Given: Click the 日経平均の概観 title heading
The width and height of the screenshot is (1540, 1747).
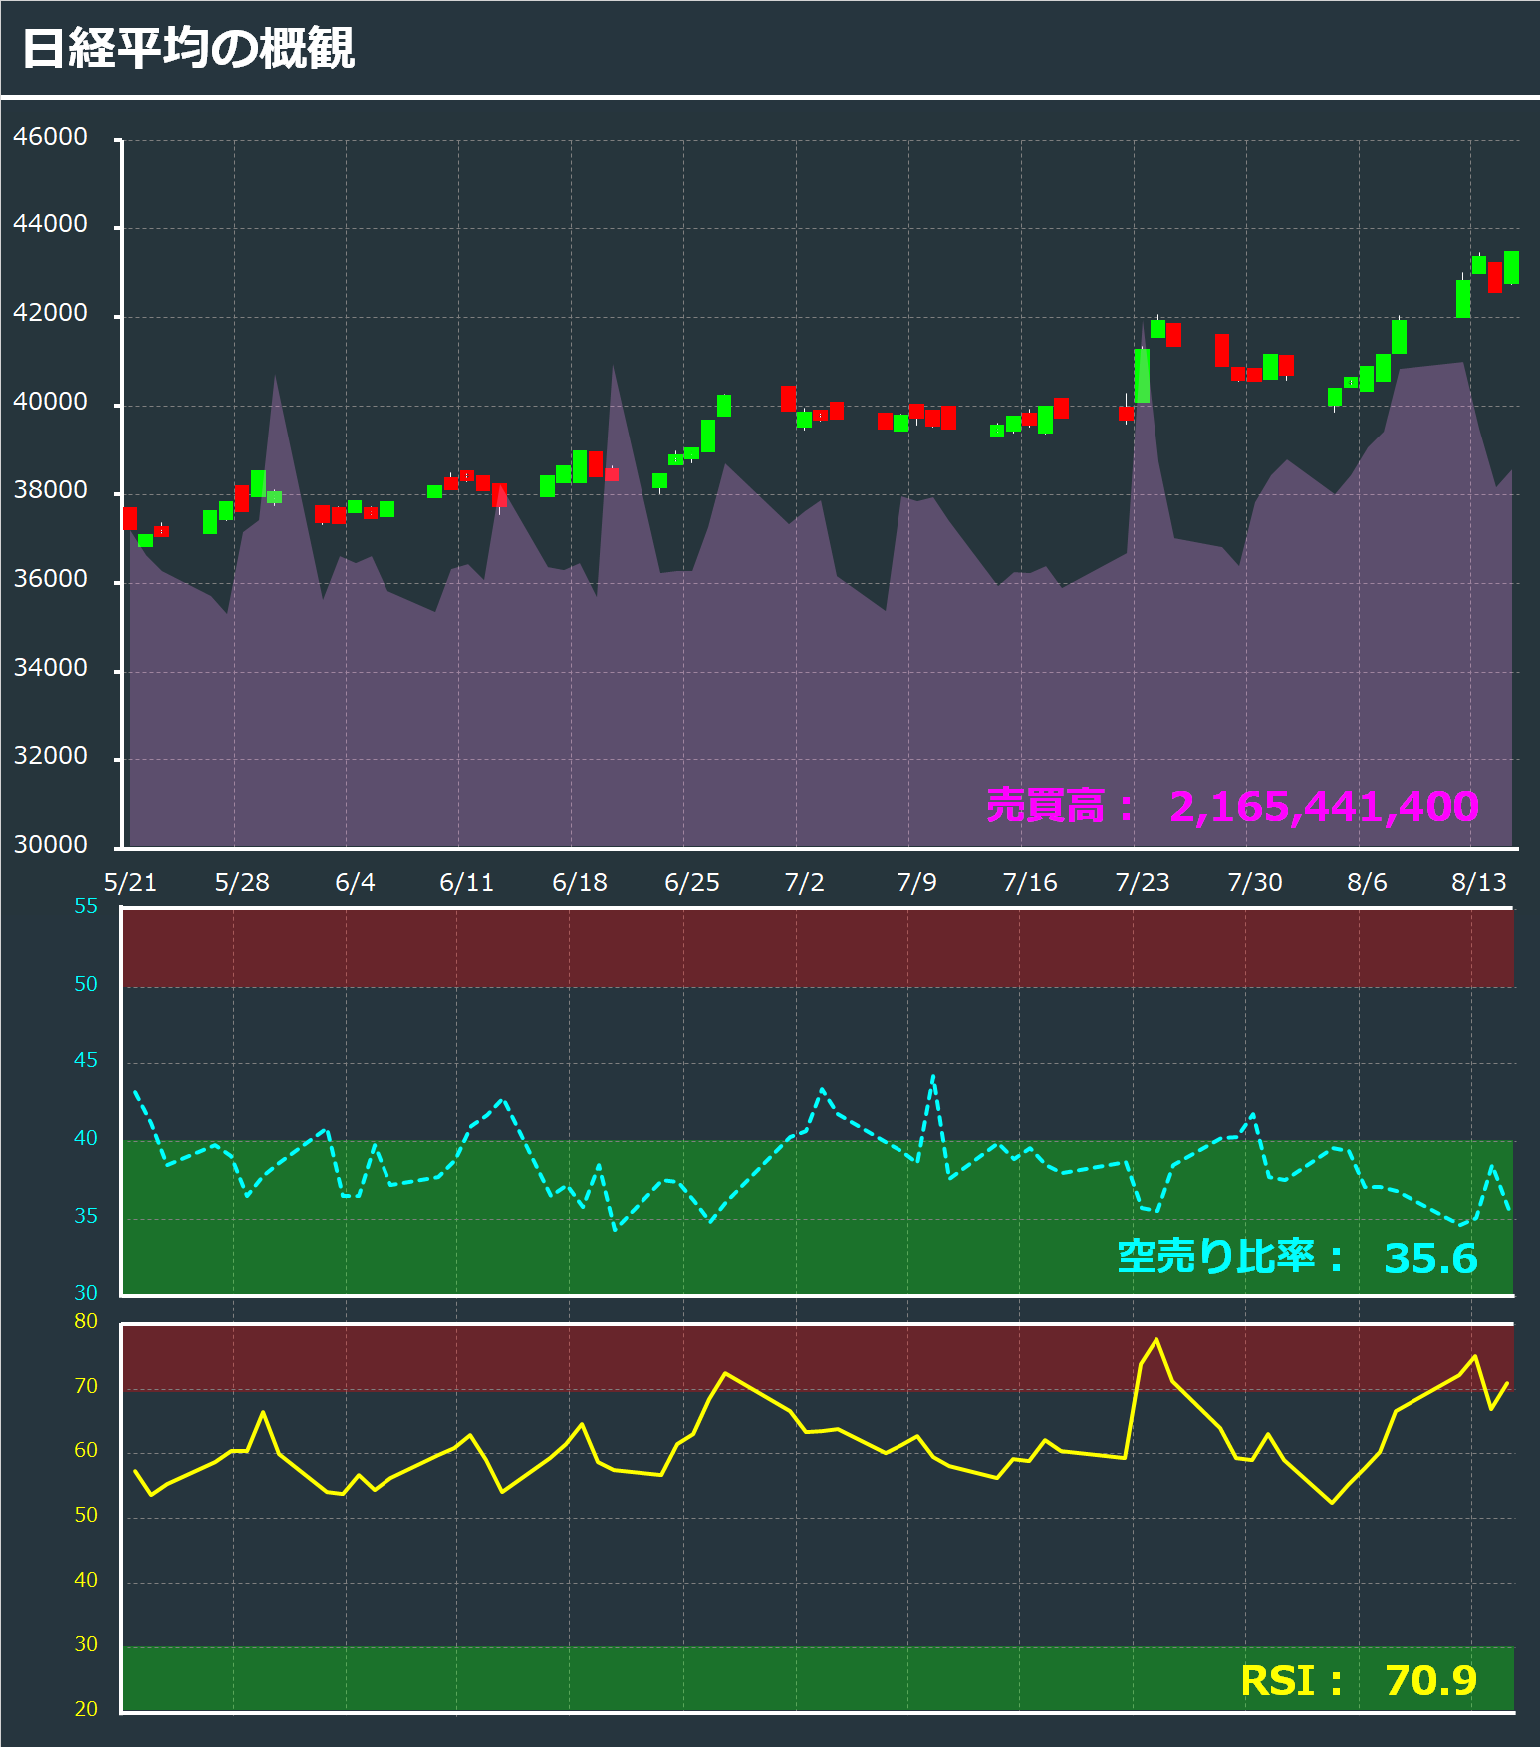Looking at the screenshot, I should (188, 48).
